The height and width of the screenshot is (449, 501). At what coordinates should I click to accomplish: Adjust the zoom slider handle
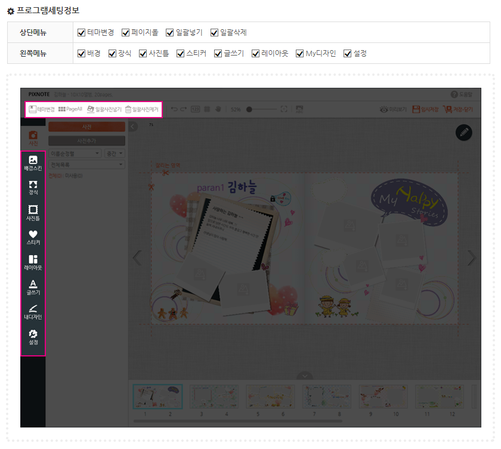coord(249,109)
